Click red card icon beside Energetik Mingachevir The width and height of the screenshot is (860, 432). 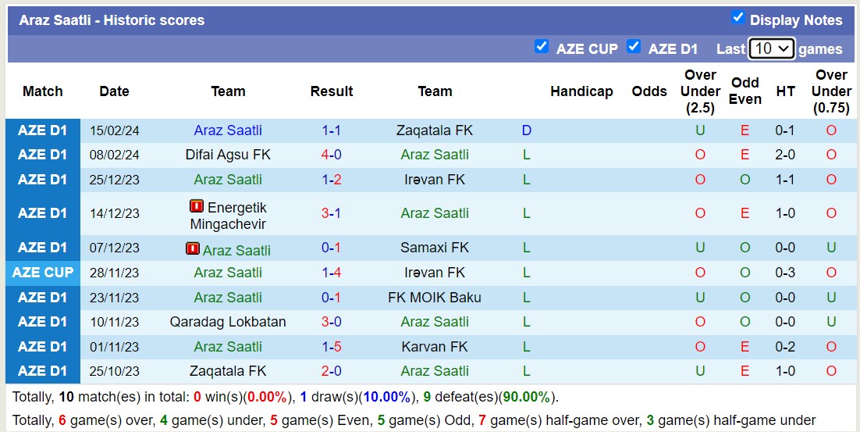[197, 207]
